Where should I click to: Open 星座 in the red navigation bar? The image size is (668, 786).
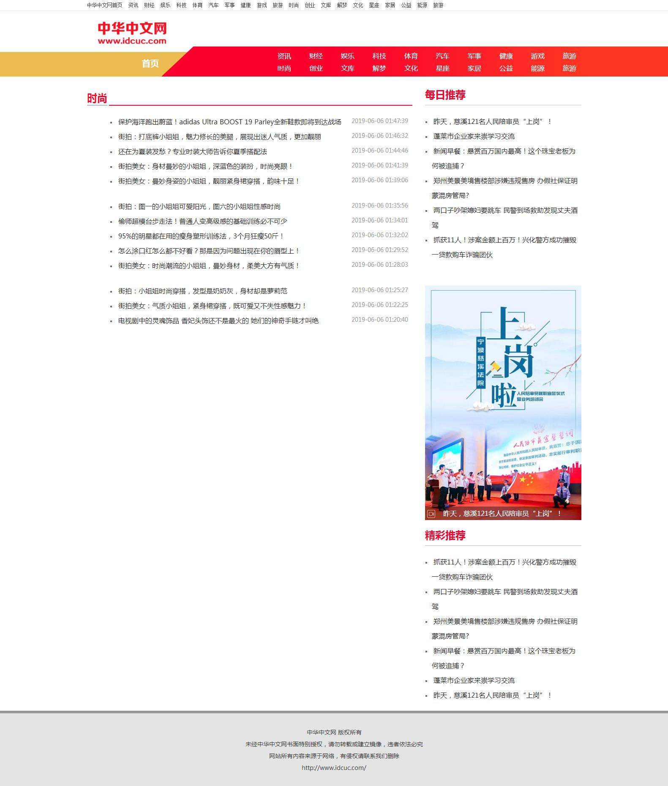coord(442,68)
